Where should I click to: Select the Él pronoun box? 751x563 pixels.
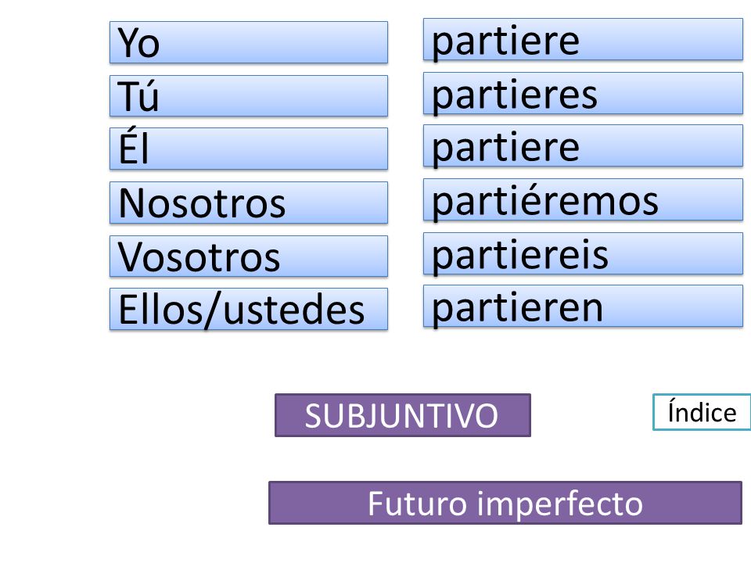pyautogui.click(x=249, y=149)
